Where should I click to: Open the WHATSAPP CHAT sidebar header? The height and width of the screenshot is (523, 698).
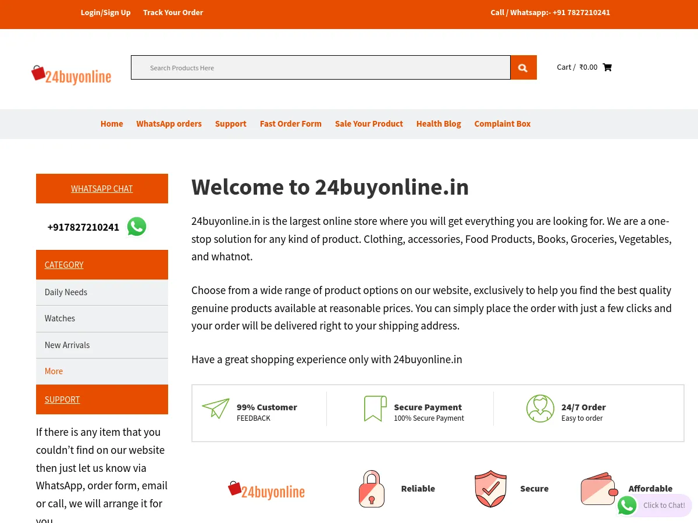coord(102,188)
